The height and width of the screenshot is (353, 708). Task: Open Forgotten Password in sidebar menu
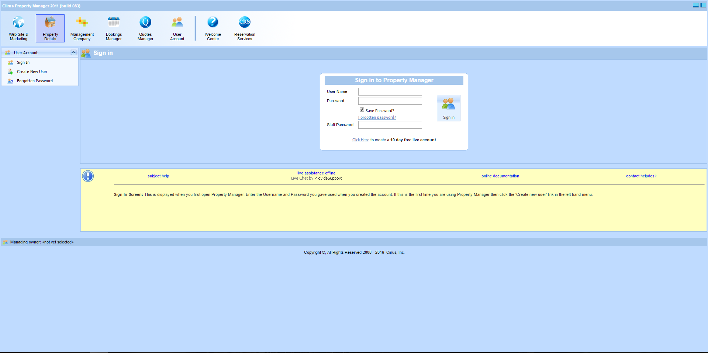coord(35,81)
